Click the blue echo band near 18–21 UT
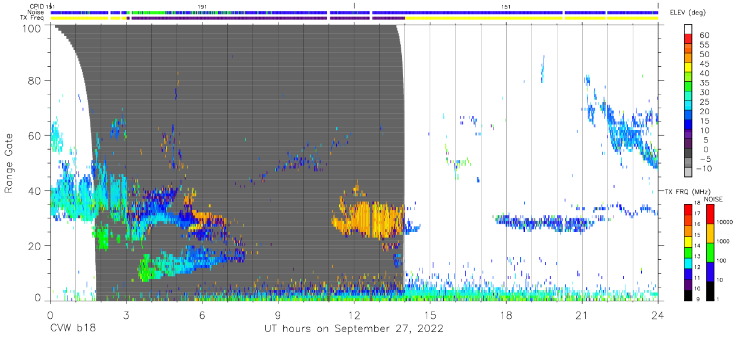The width and height of the screenshot is (740, 341). pos(544,223)
